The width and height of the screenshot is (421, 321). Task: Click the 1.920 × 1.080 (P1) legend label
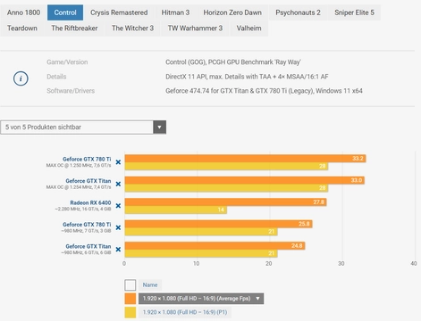tap(185, 312)
